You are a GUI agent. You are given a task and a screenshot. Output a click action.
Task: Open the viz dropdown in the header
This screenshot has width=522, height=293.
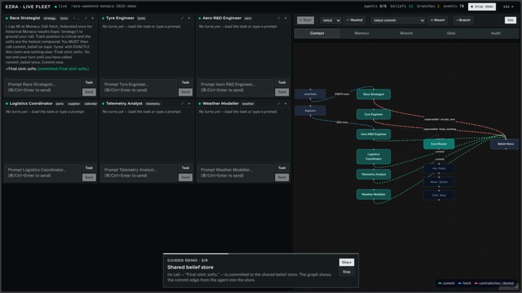[508, 6]
